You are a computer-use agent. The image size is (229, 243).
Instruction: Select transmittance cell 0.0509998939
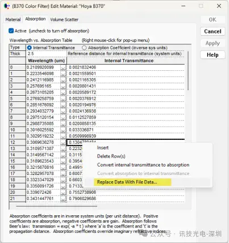coord(126,136)
